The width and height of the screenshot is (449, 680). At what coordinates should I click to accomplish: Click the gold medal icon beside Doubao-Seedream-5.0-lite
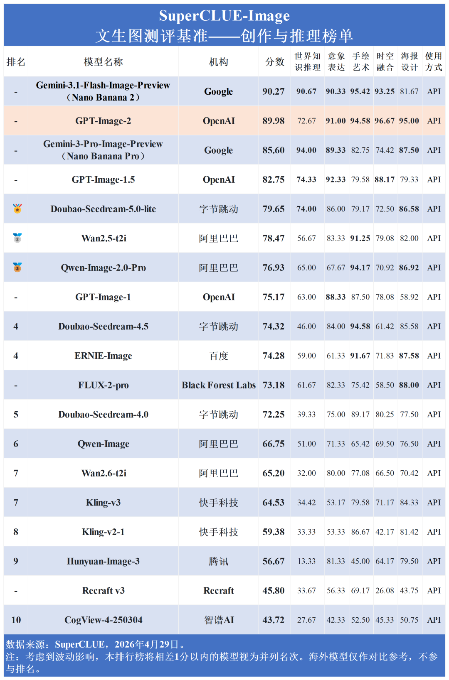(x=17, y=209)
